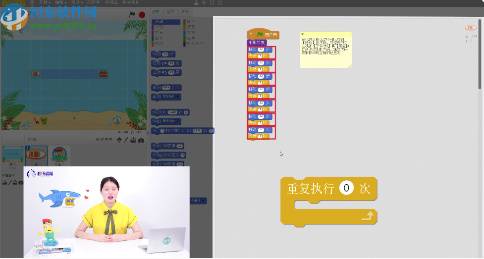The width and height of the screenshot is (484, 259).
Task: Open boat sprite info 'i' icon
Action: 27,148
